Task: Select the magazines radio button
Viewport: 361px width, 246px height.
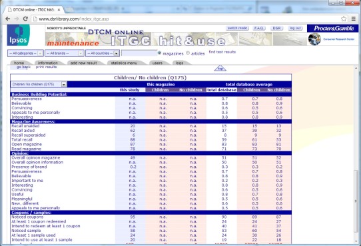Action: [159, 53]
